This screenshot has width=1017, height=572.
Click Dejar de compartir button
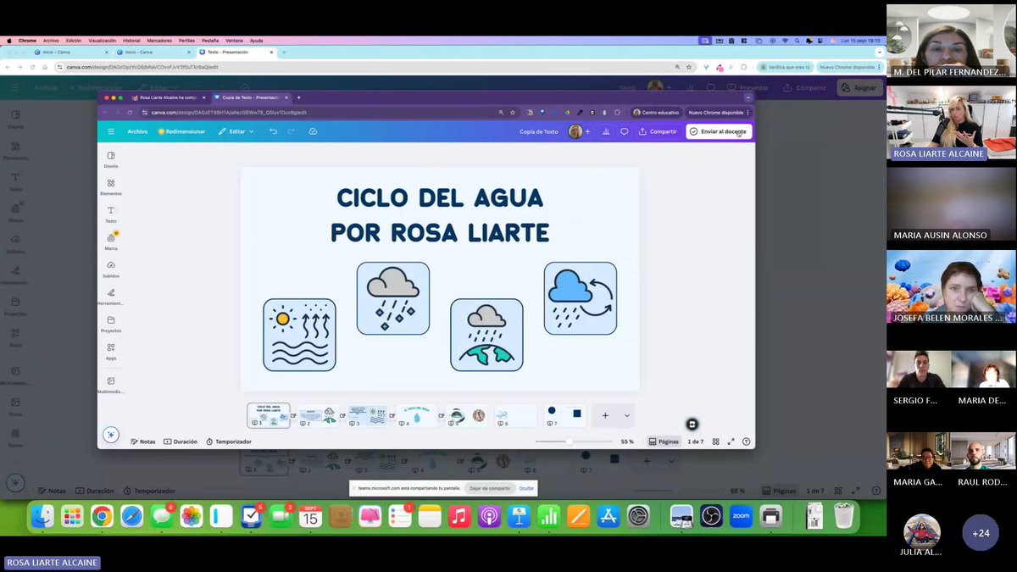490,488
